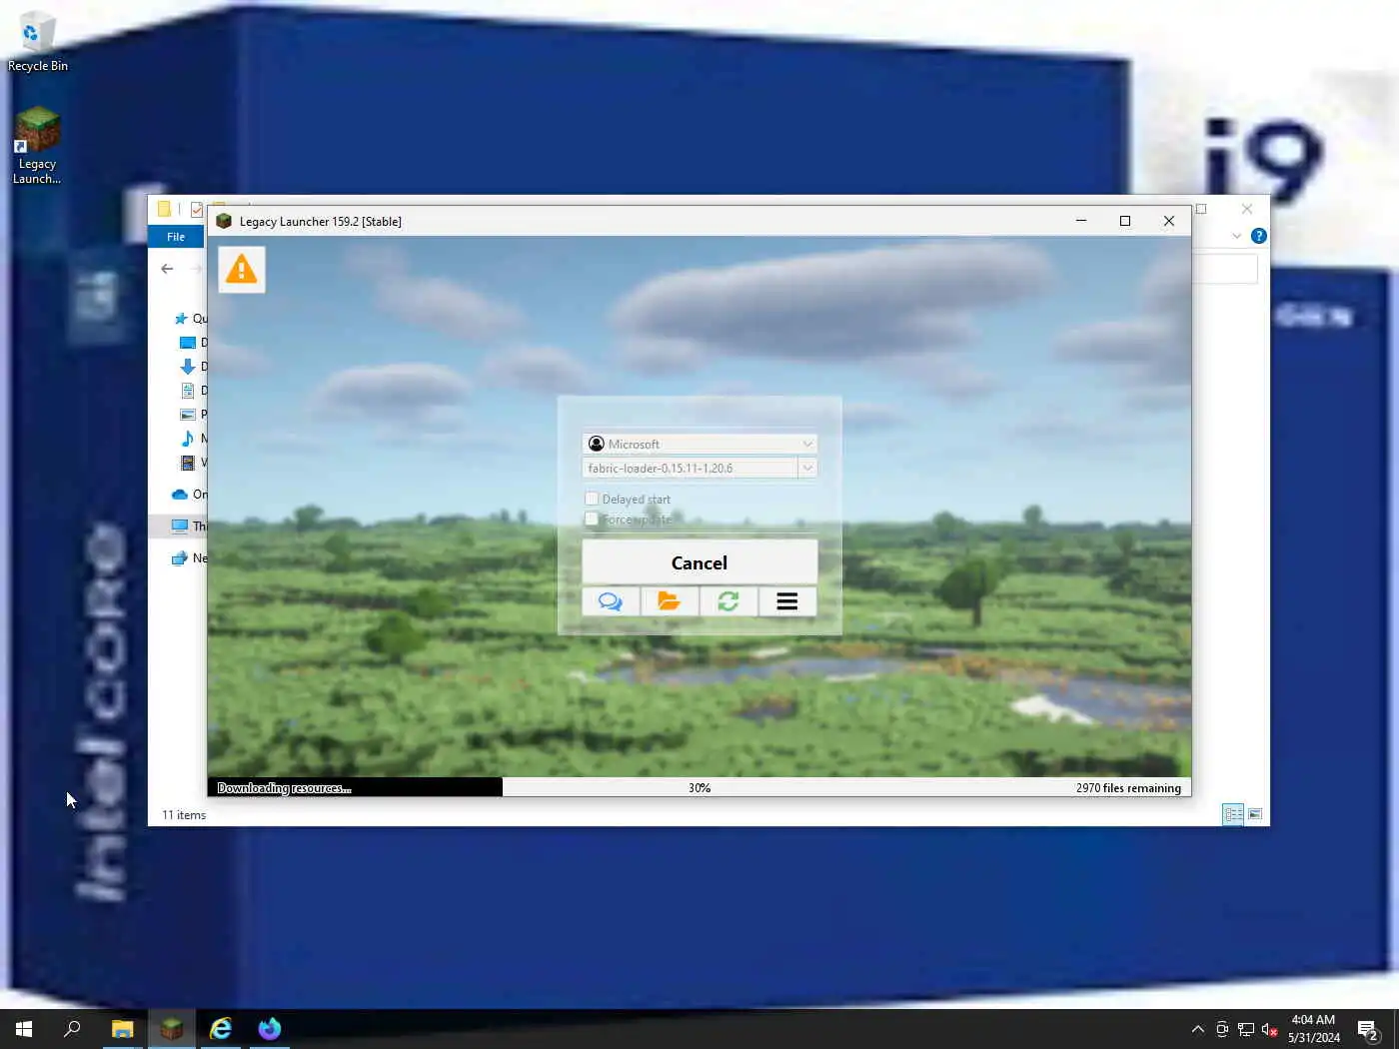Select This PC in Explorer sidebar
Screen dimensions: 1399x1049
pyautogui.click(x=180, y=526)
